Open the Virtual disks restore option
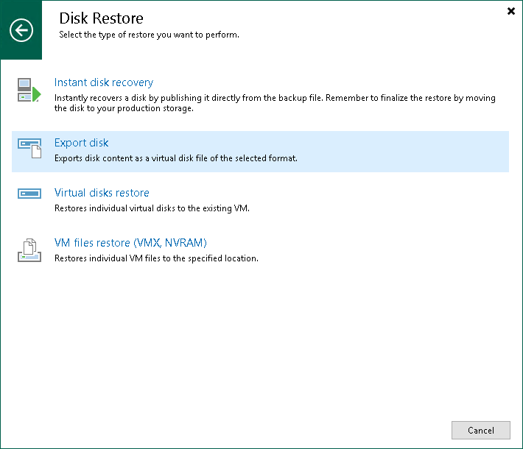 pyautogui.click(x=102, y=193)
